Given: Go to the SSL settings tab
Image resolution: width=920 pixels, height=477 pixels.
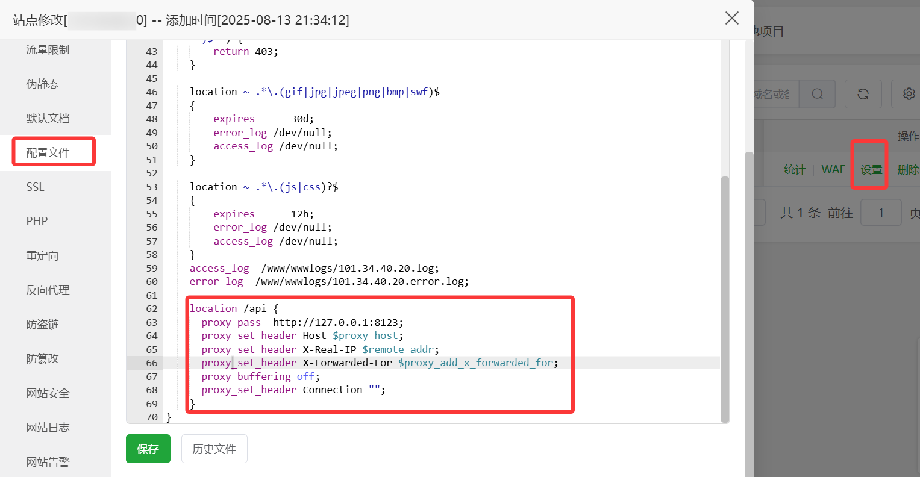Looking at the screenshot, I should [36, 187].
